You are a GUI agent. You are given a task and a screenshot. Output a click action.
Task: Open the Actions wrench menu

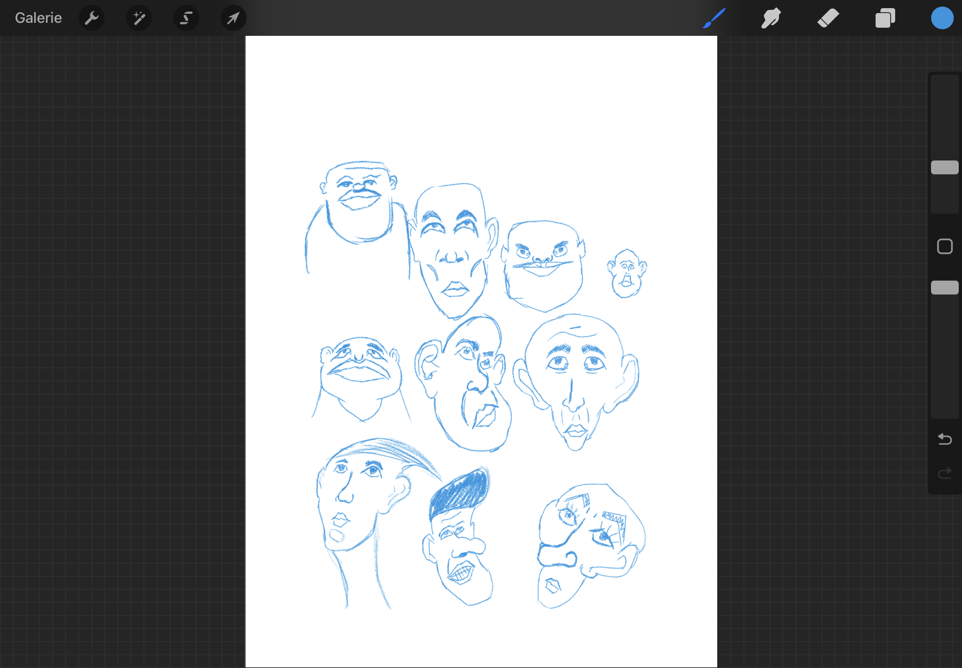91,18
